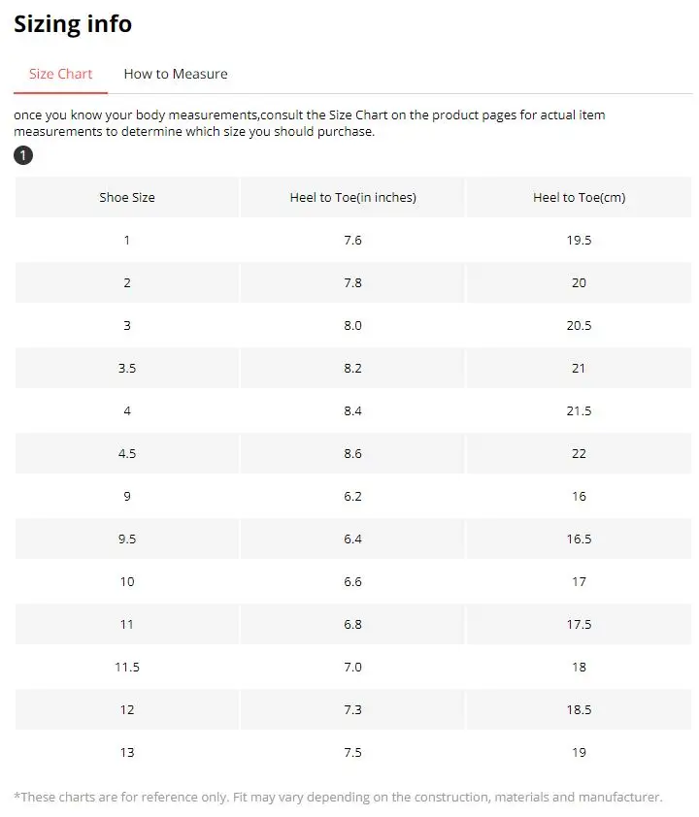
Task: Select shoe size 11.5 cell
Action: 127,667
